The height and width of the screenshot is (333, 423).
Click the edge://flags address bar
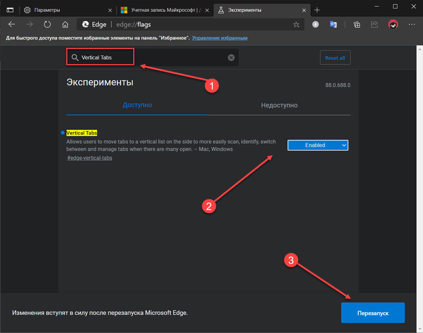(190, 24)
